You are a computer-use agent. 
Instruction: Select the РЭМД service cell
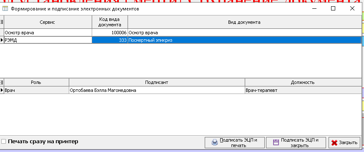[48, 40]
